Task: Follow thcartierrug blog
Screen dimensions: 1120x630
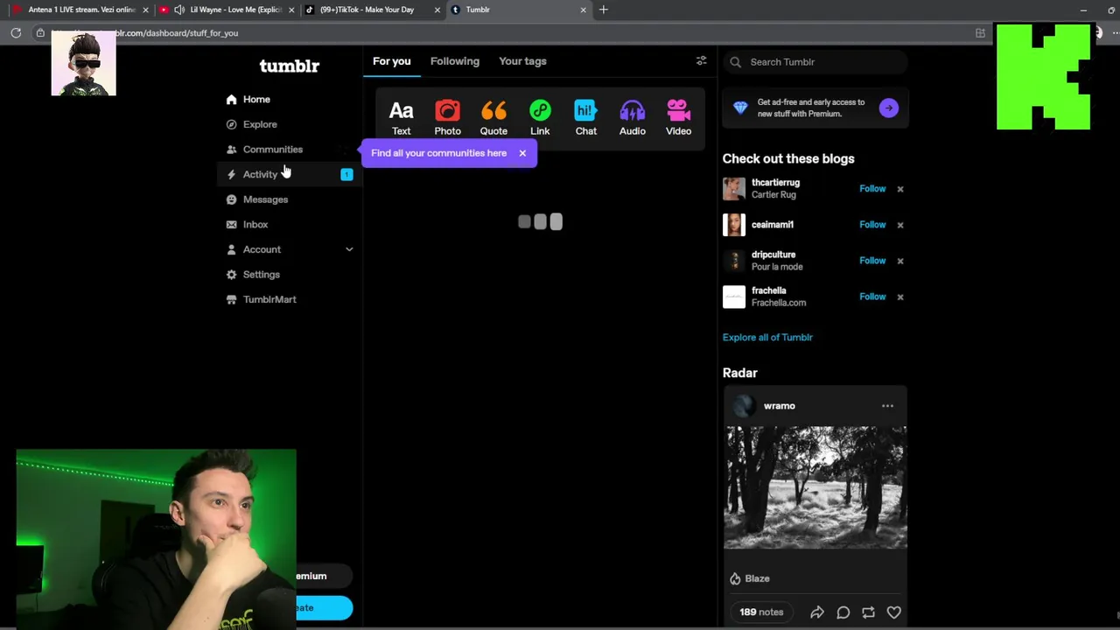Action: [x=872, y=189]
